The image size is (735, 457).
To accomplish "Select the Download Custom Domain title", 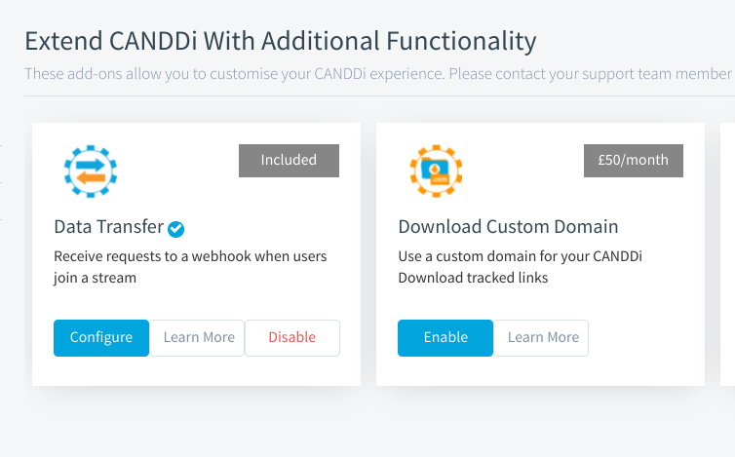I will pos(508,227).
